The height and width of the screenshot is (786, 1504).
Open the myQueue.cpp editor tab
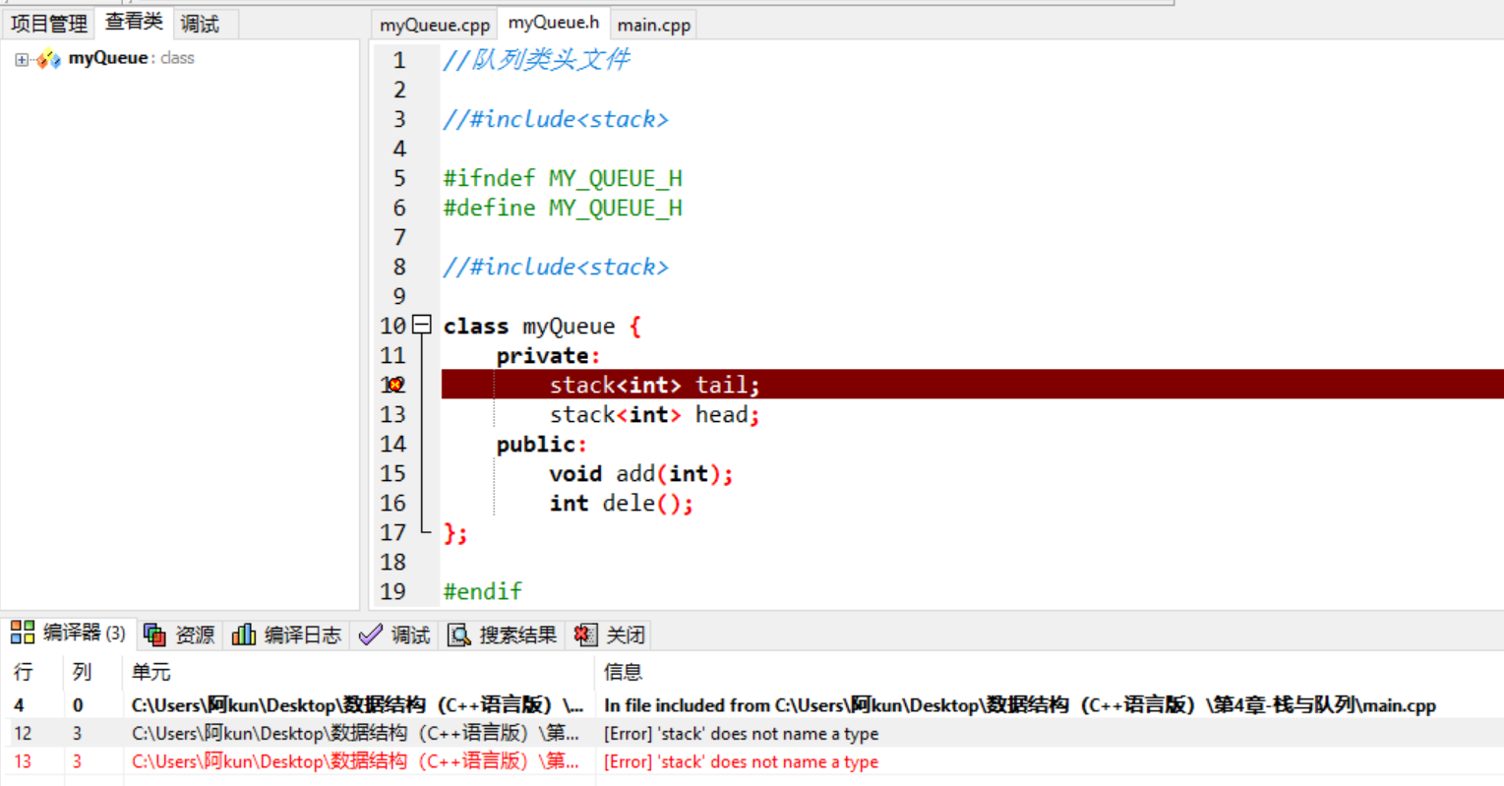pos(435,25)
